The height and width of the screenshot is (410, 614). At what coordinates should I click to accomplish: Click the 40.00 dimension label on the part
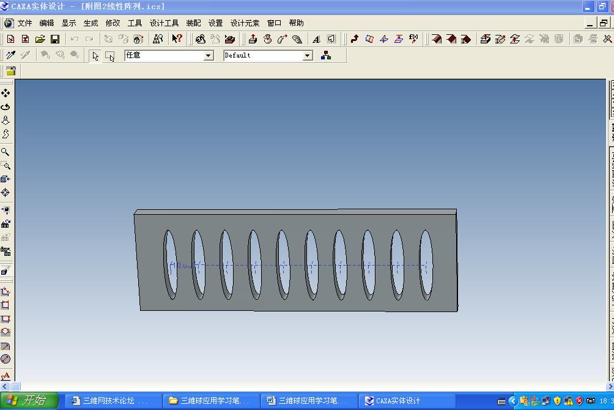pyautogui.click(x=182, y=266)
